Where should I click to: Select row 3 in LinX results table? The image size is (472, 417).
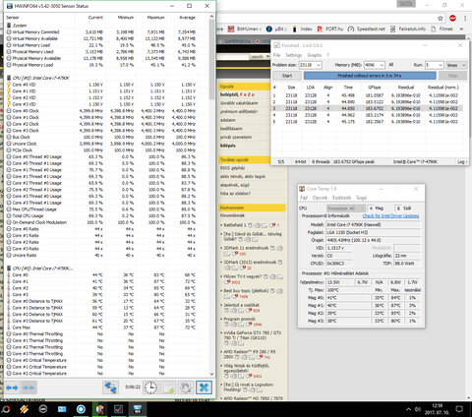pos(367,108)
